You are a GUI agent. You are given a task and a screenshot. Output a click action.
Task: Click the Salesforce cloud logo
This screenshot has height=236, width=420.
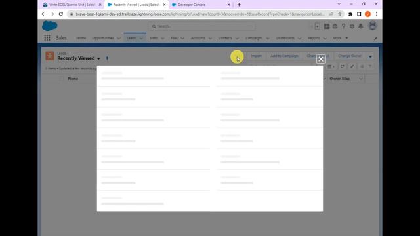50,26
